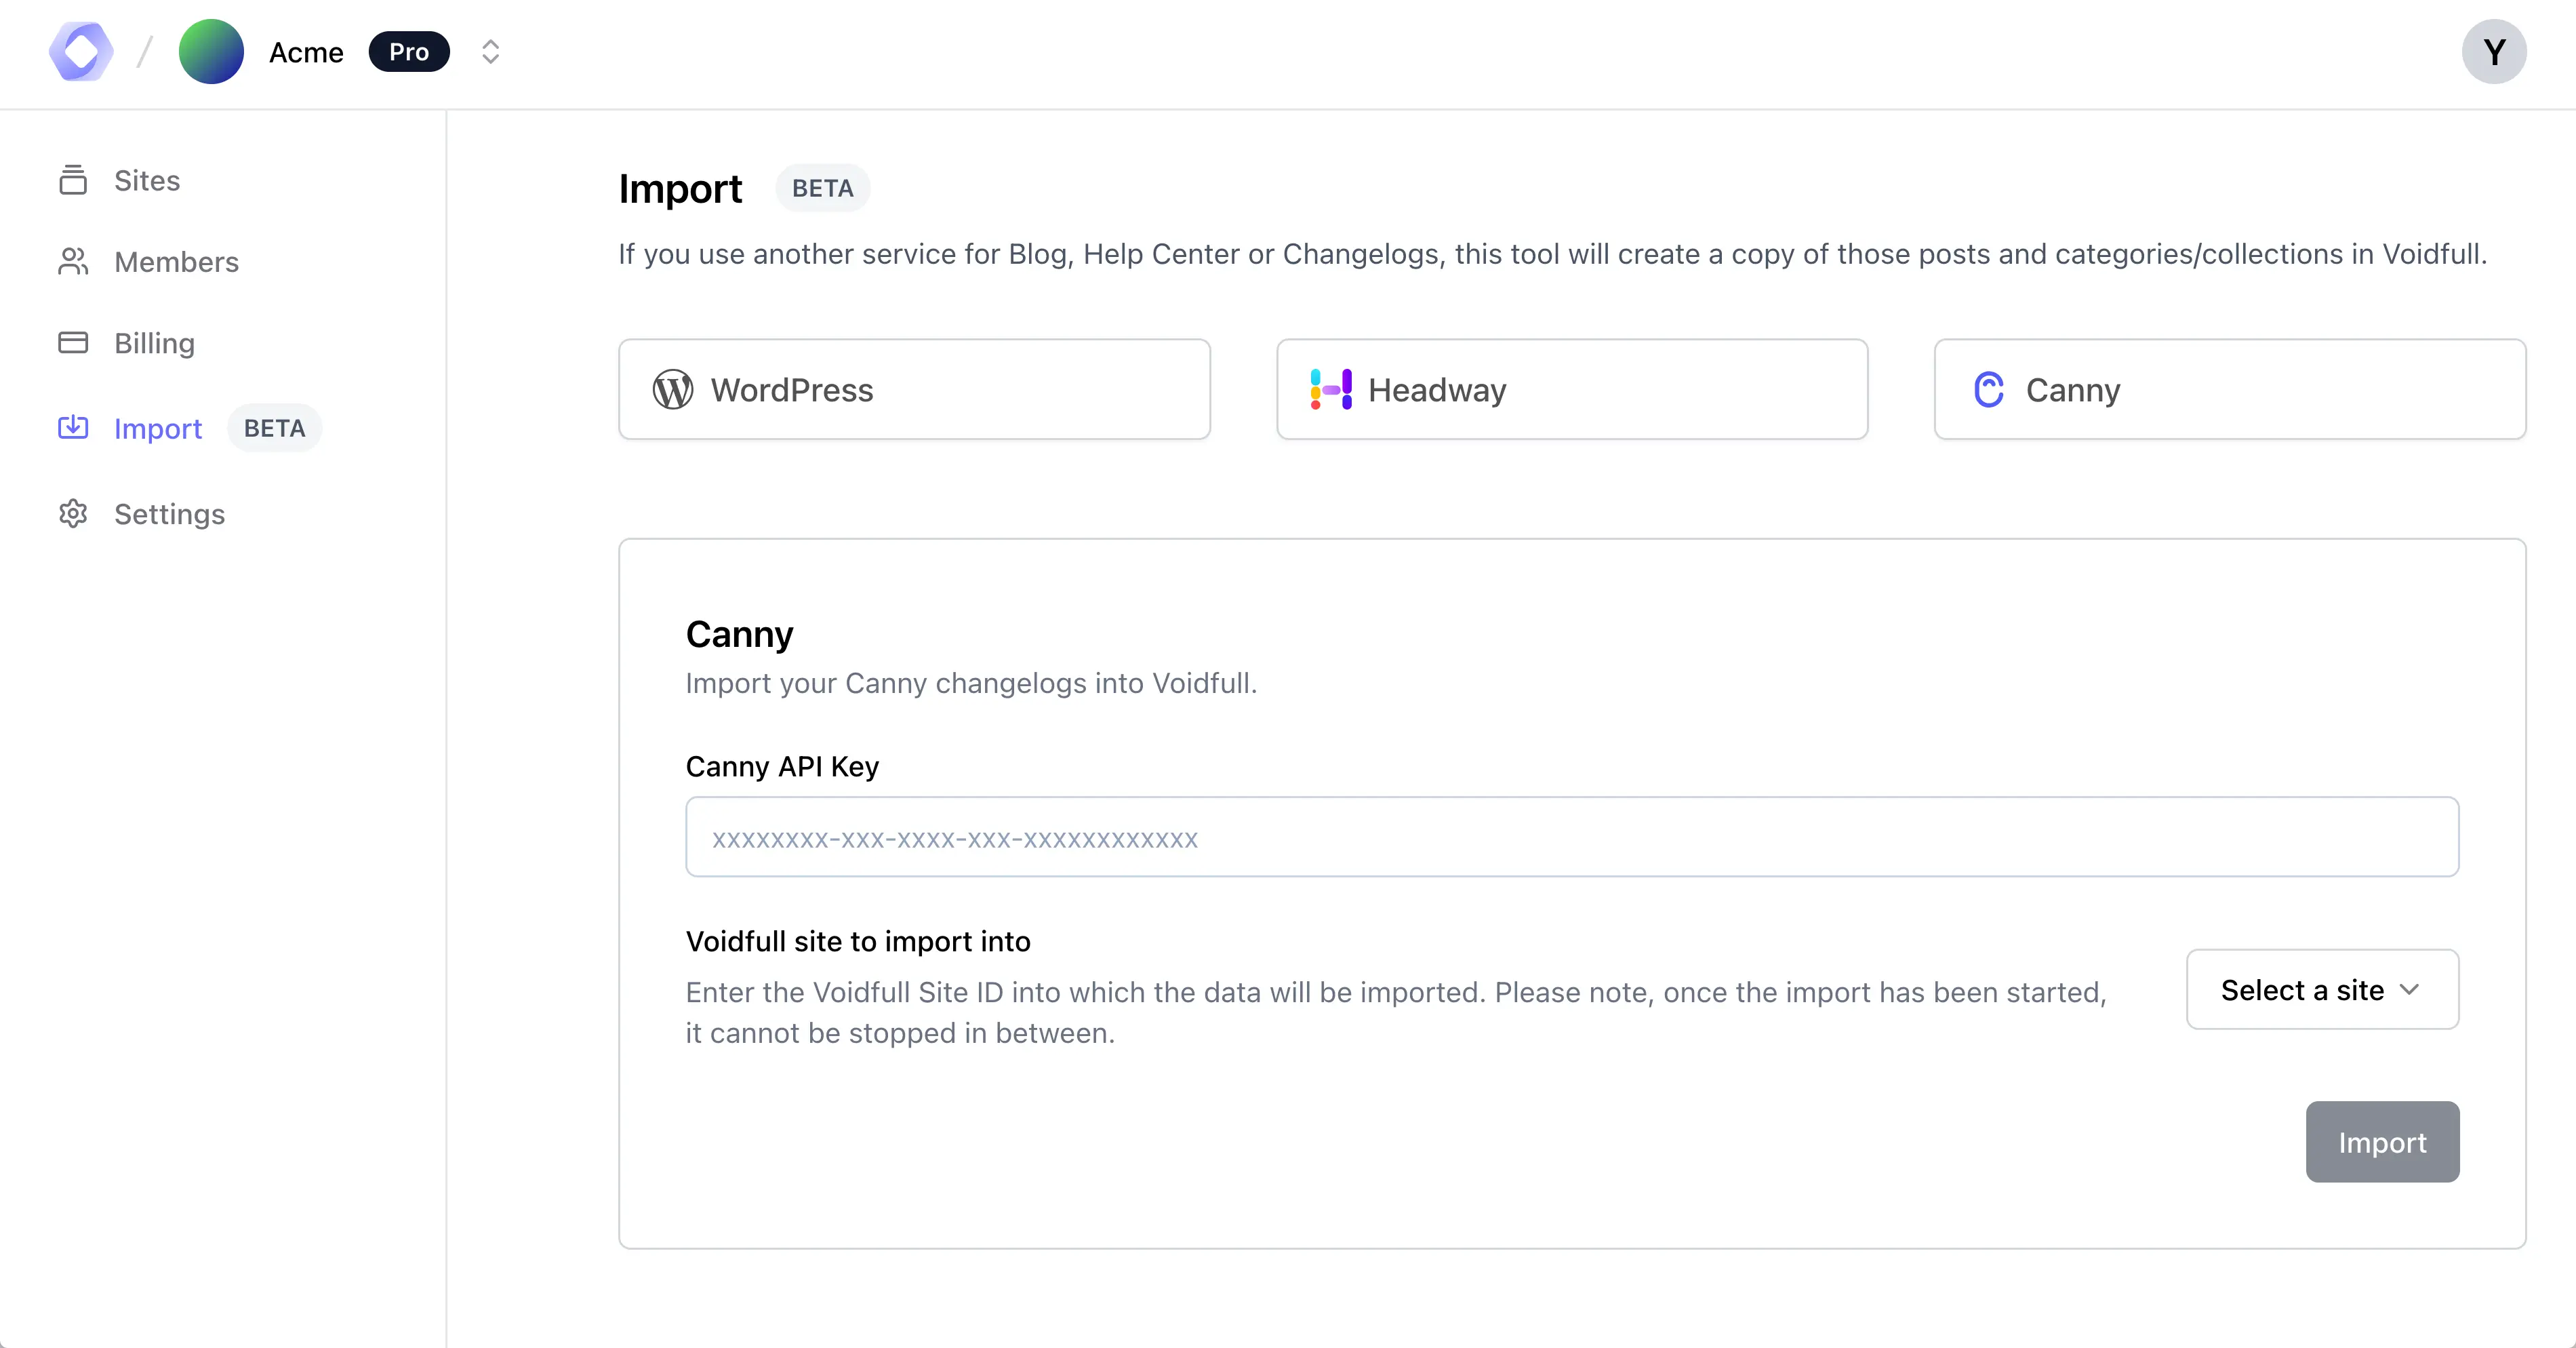This screenshot has height=1348, width=2576.
Task: Click the Settings gear icon
Action: tap(73, 514)
